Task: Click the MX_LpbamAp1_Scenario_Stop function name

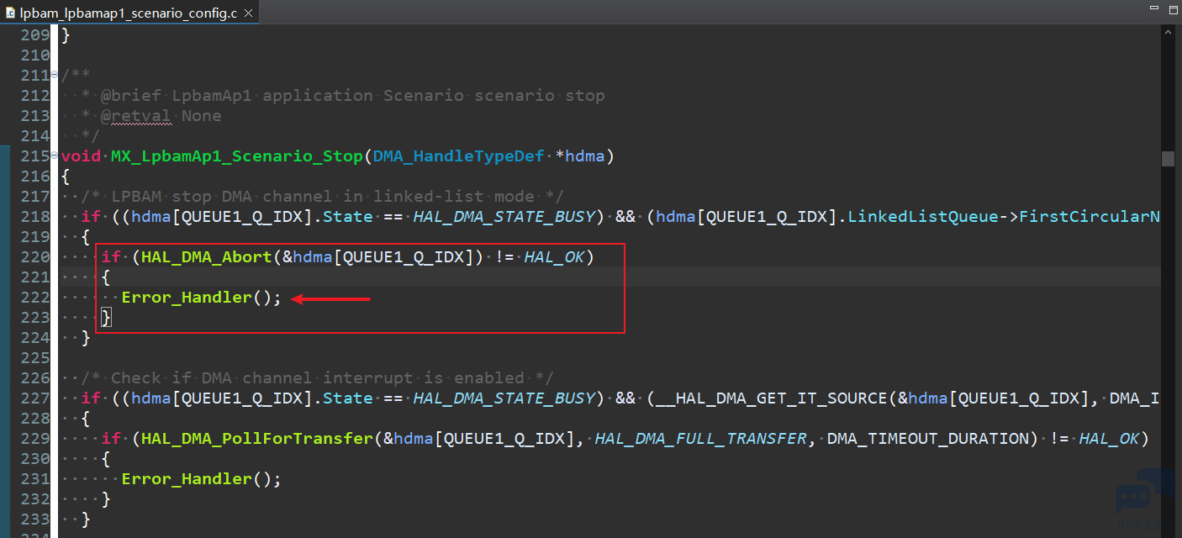Action: tap(237, 156)
